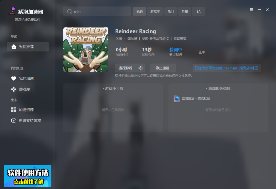Switch to the 热门 tab
This screenshot has height=189, width=276.
coord(171,11)
